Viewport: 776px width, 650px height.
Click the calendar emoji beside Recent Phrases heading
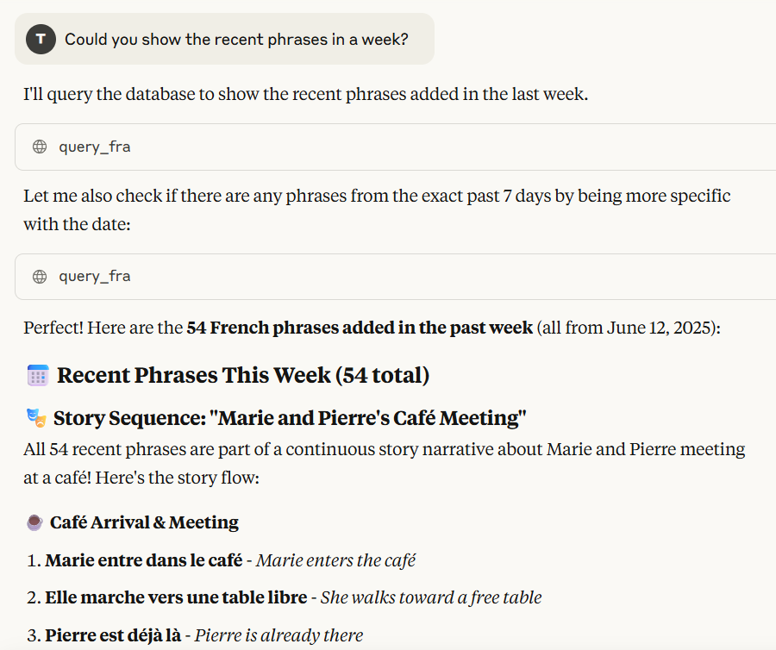pyautogui.click(x=38, y=376)
